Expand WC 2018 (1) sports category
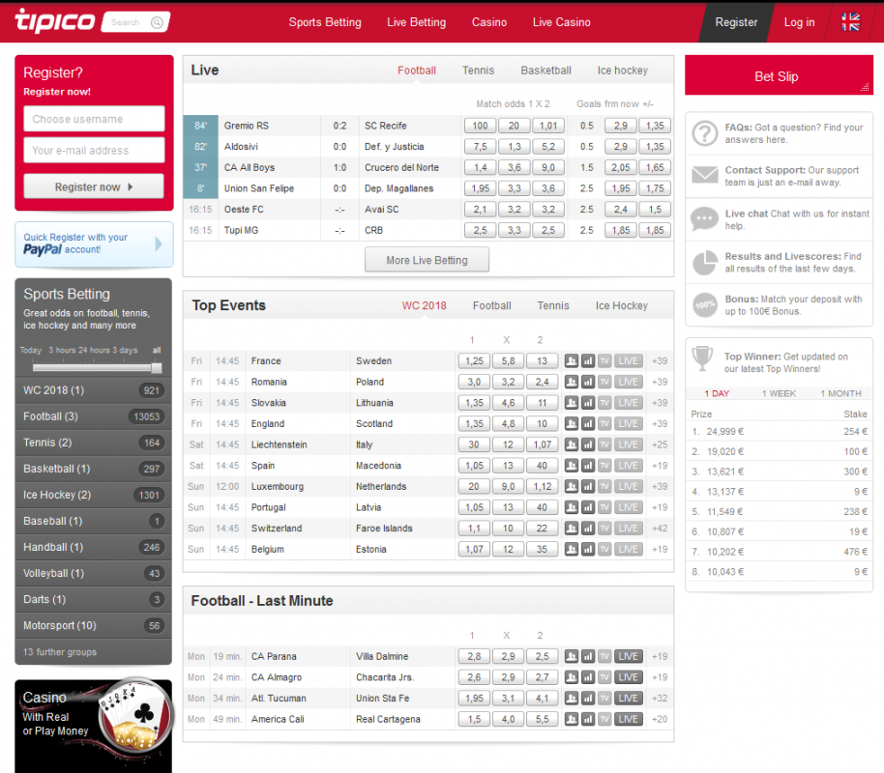Image resolution: width=884 pixels, height=773 pixels. [94, 390]
